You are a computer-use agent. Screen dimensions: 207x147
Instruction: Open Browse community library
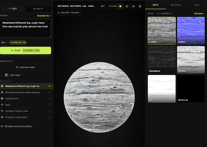[x=17, y=126]
